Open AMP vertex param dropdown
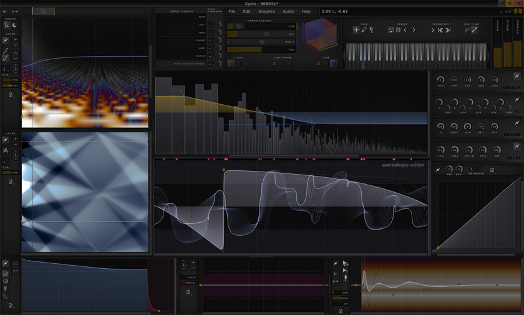524x315 pixels. click(211, 48)
